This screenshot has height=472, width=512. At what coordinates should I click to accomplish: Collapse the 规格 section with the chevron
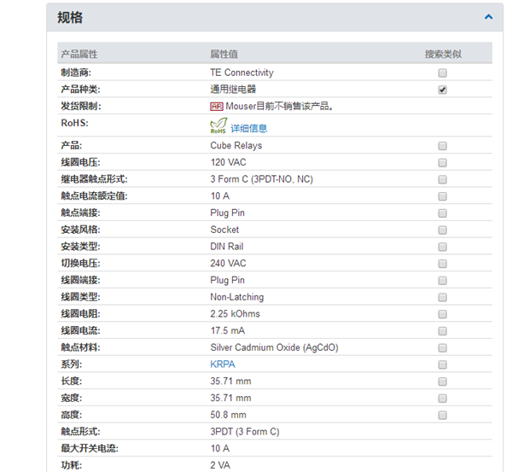coord(488,17)
